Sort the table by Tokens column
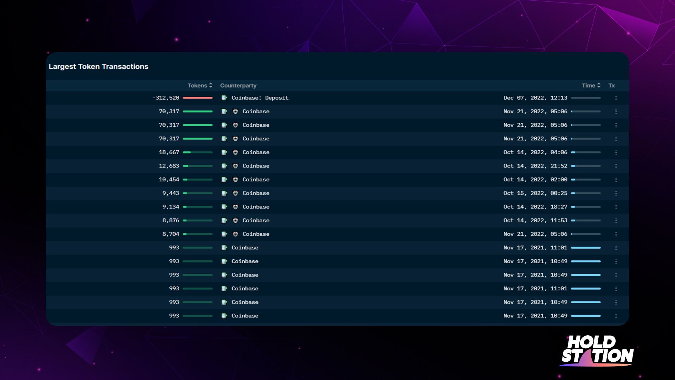 pos(200,85)
